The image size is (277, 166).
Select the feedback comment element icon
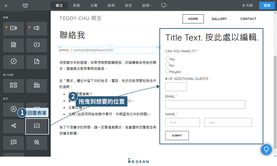pyautogui.click(x=13, y=143)
